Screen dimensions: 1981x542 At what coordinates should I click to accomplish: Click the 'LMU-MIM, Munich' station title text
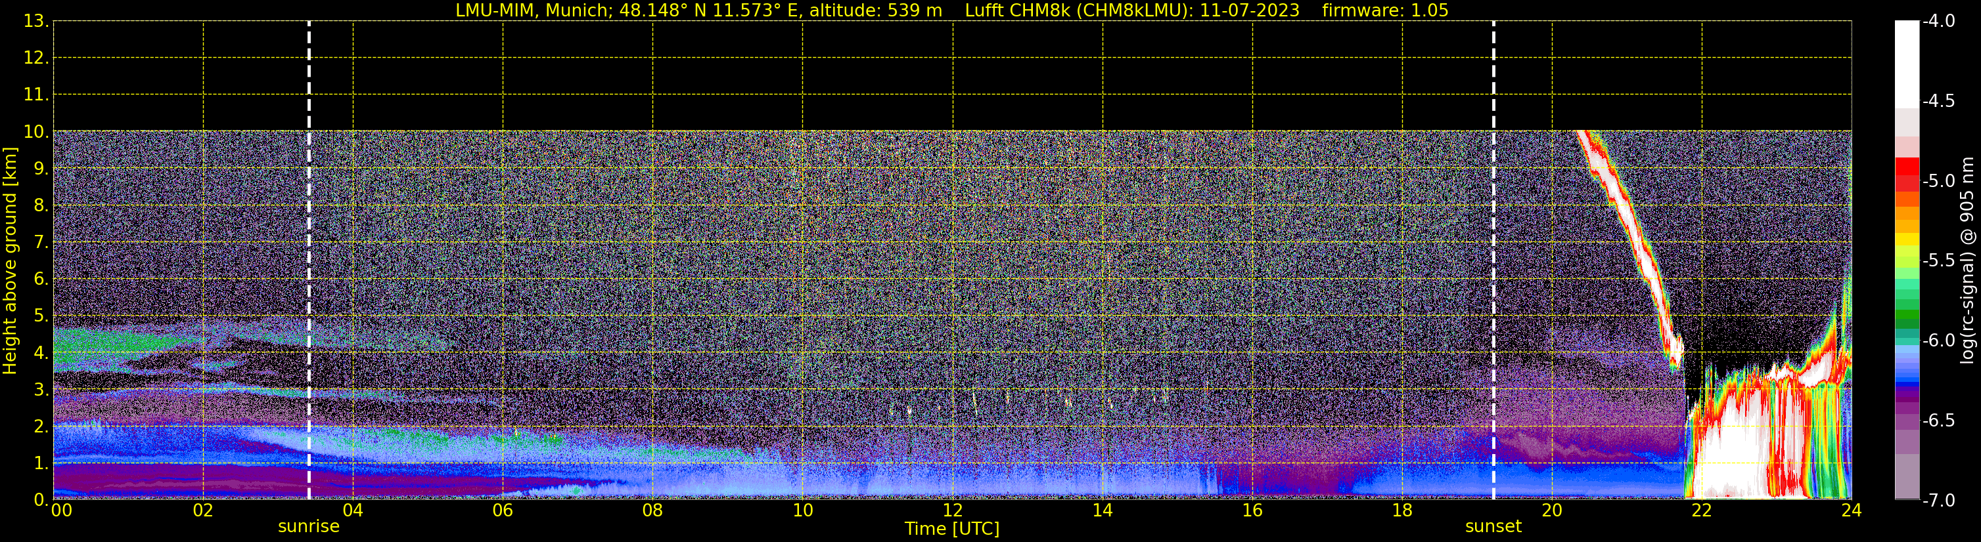tap(533, 10)
